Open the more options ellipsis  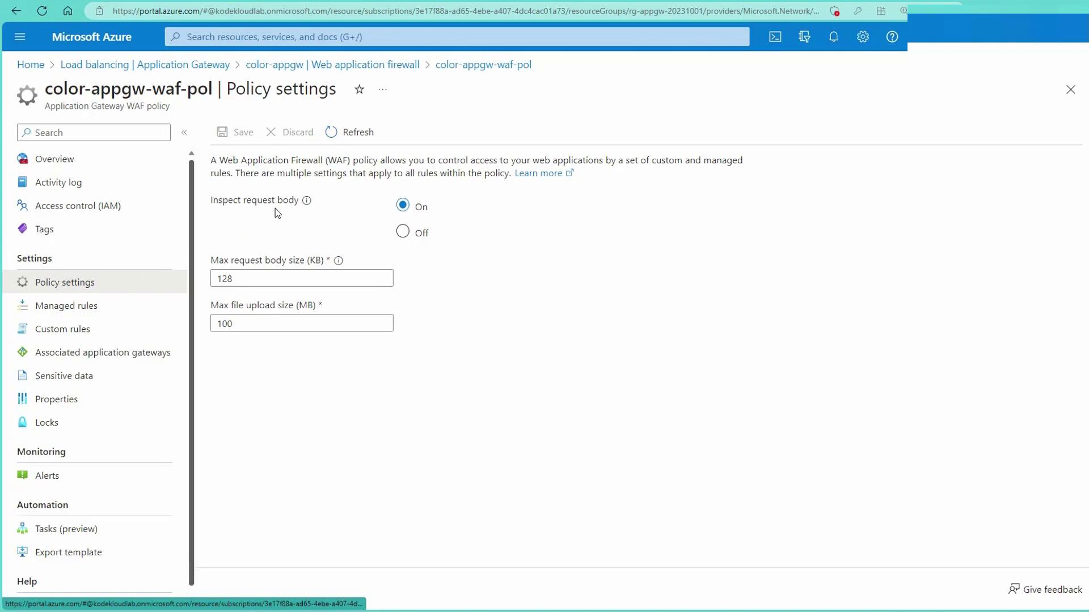(x=383, y=90)
